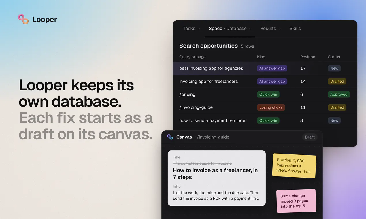Click the Title field label in the card
The height and width of the screenshot is (219, 366).
(176, 157)
